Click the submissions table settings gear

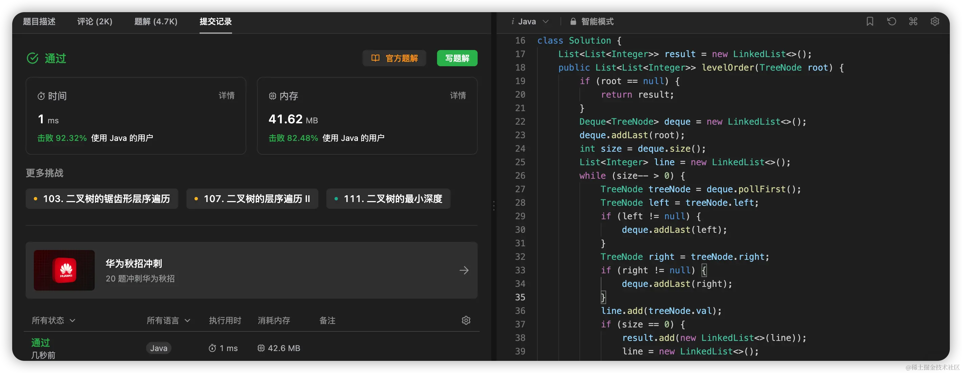[466, 320]
